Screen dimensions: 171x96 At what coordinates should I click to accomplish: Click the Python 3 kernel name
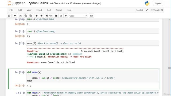(x=155, y=10)
